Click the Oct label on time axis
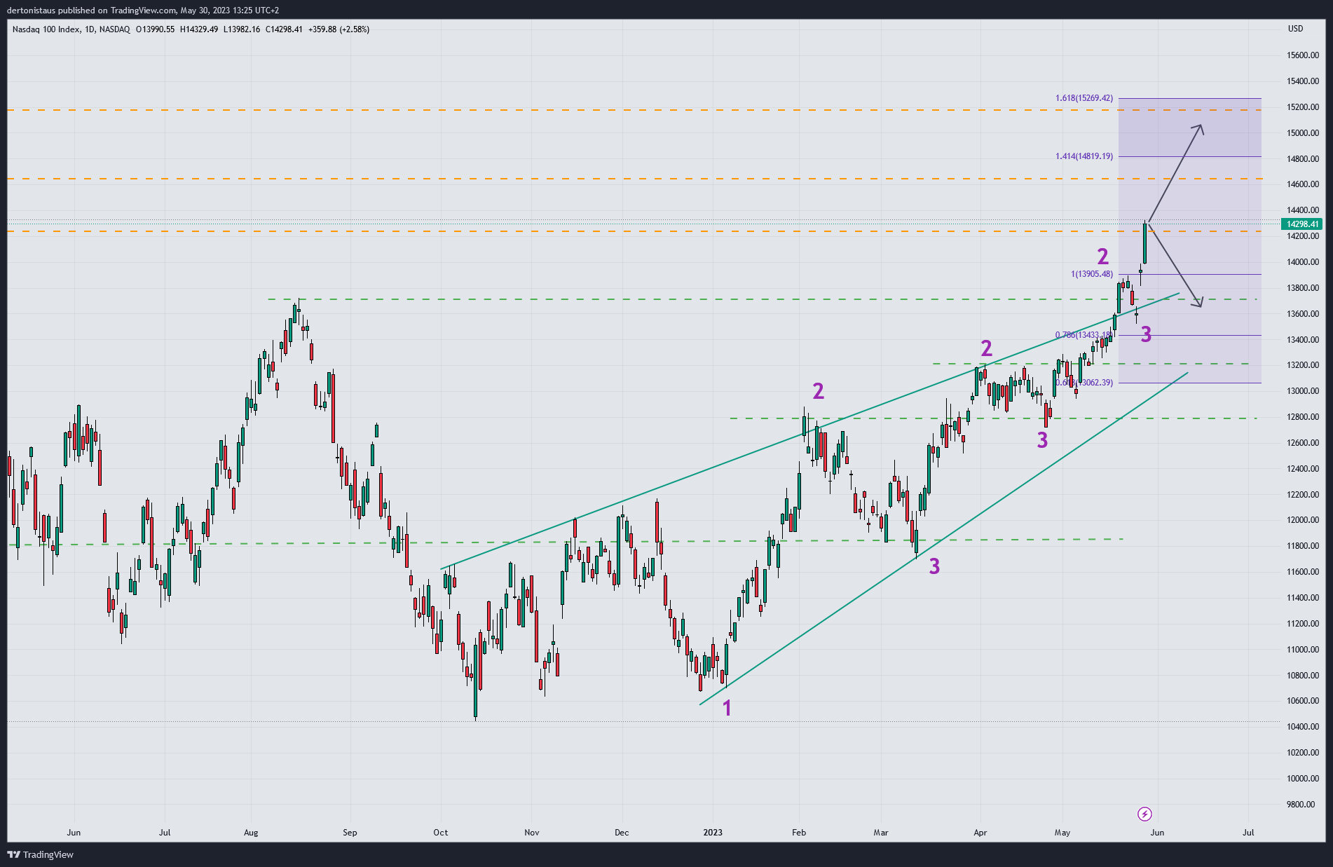Screen dimensions: 1333x867 (441, 833)
